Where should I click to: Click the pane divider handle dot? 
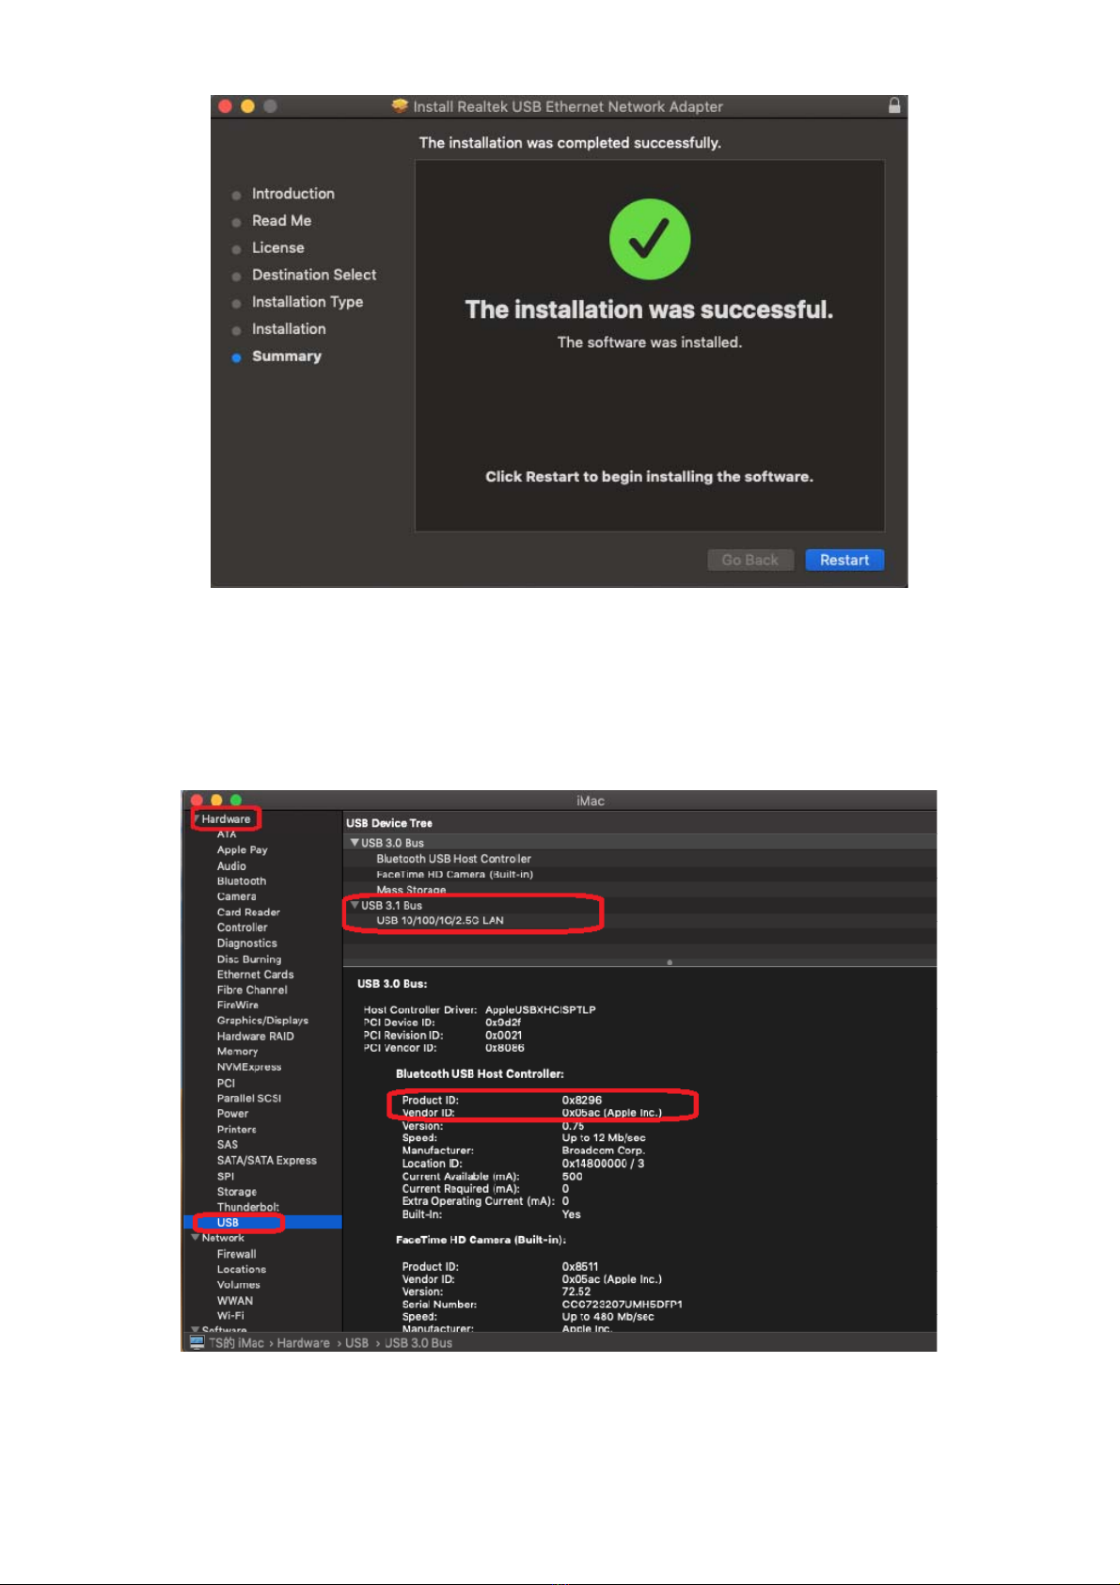669,962
